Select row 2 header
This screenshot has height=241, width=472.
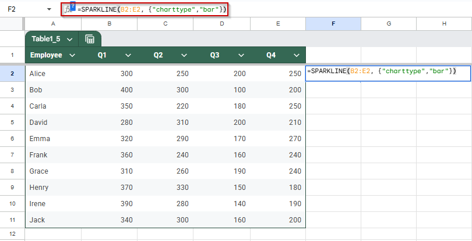coord(12,73)
